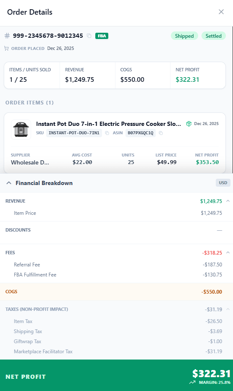Copy the ASIN B07PXGQC1Q

pyautogui.click(x=161, y=133)
